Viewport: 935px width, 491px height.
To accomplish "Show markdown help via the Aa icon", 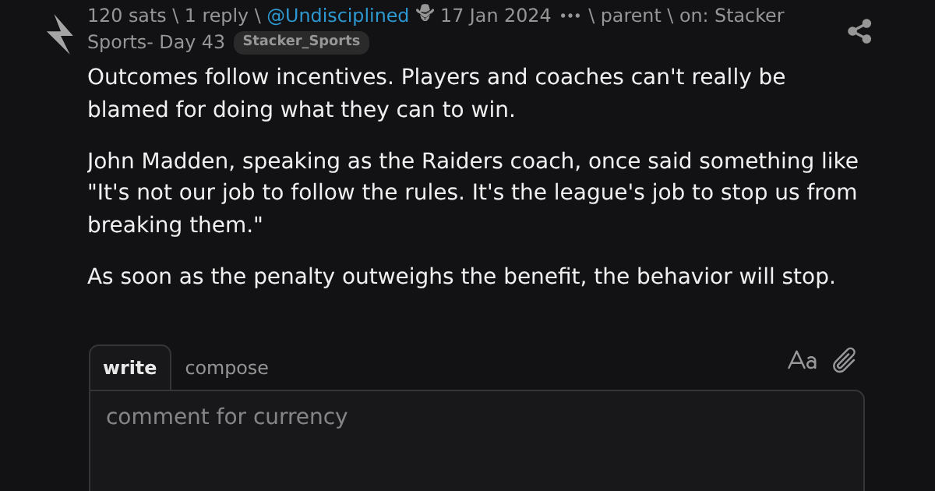I will [802, 361].
